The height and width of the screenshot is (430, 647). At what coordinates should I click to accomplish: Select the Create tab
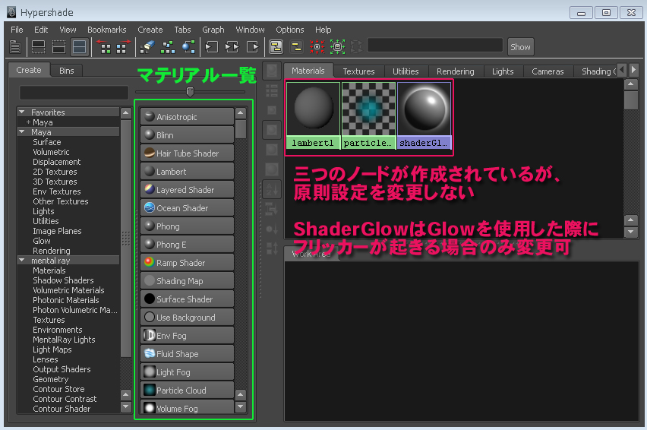pyautogui.click(x=29, y=70)
